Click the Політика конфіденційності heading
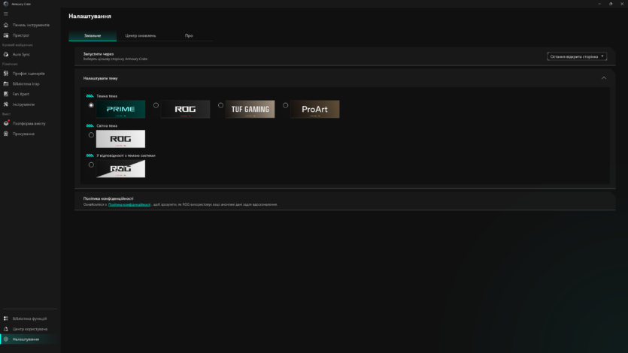Viewport: 628px width, 353px height. coord(108,199)
